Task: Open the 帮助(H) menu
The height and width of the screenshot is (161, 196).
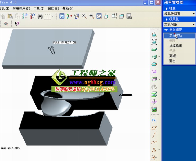Action: (x=68, y=8)
